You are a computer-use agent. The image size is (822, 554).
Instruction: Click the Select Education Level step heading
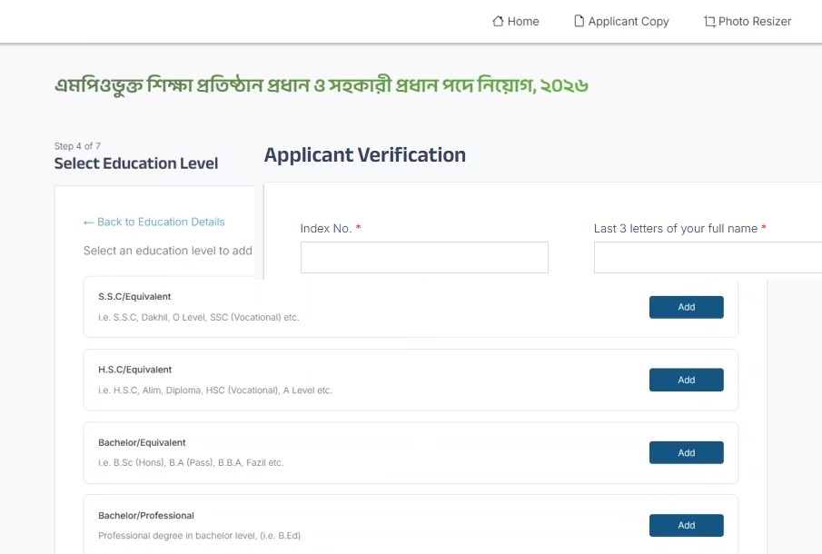point(136,163)
